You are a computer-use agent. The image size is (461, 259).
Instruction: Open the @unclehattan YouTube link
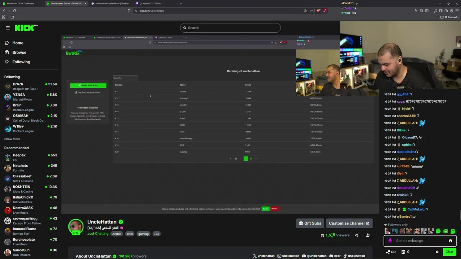coord(314,256)
